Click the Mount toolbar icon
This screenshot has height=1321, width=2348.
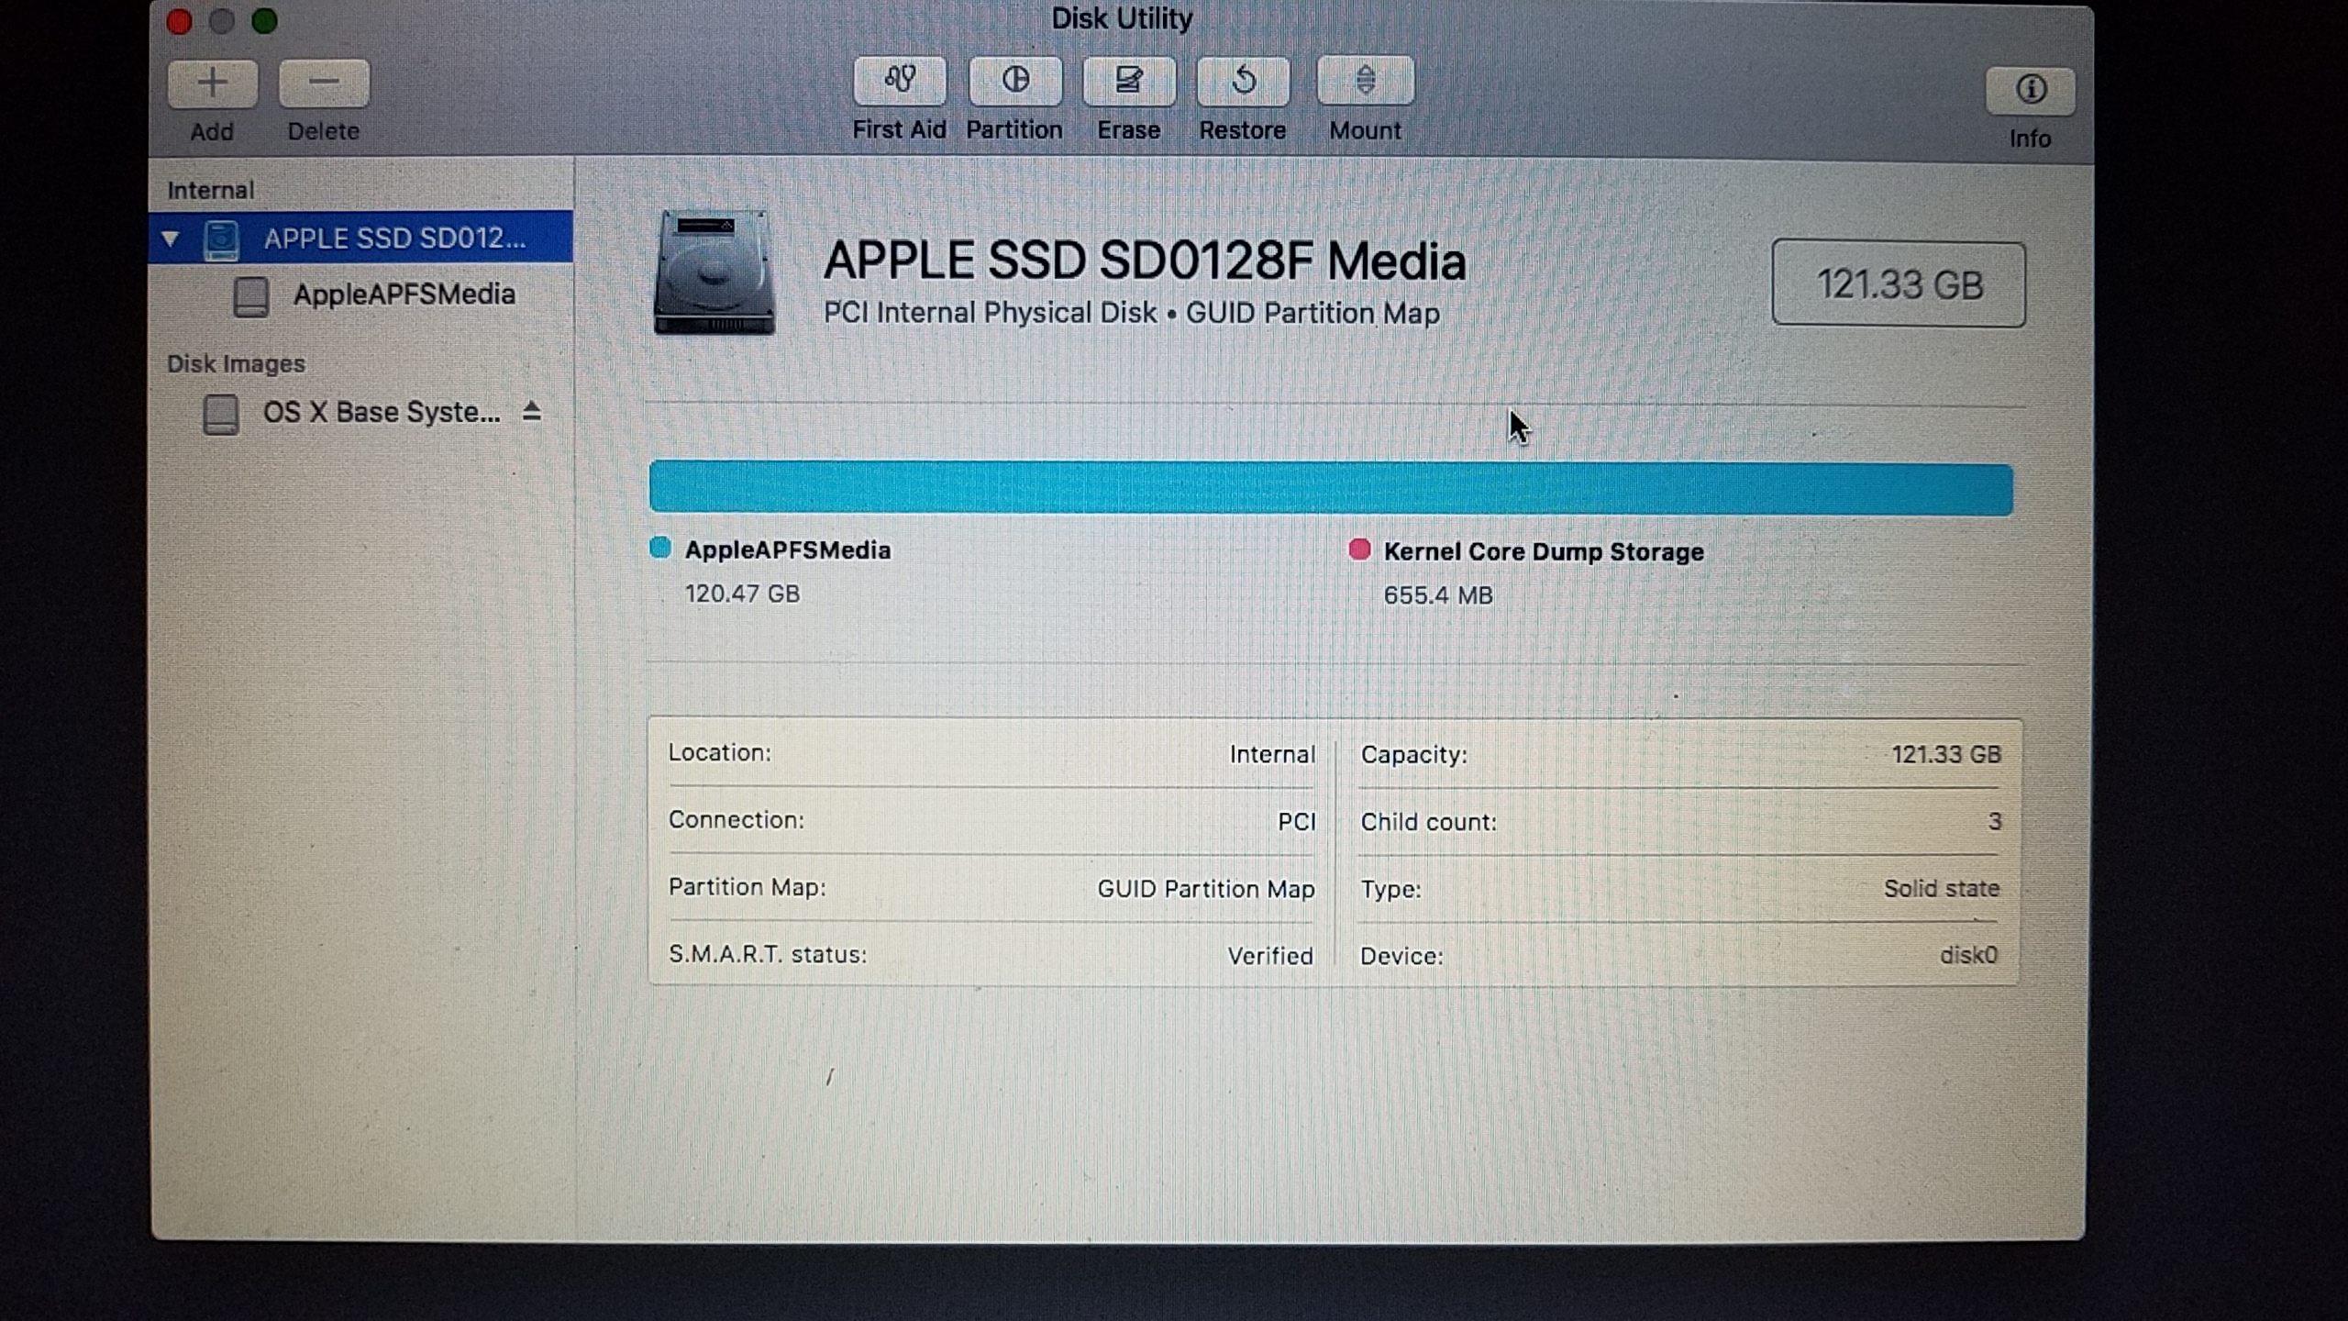pos(1365,82)
